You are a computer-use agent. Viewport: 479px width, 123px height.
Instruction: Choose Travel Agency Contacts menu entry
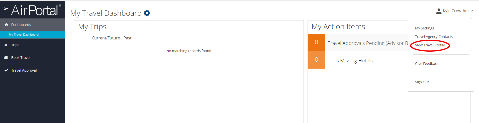pos(434,37)
